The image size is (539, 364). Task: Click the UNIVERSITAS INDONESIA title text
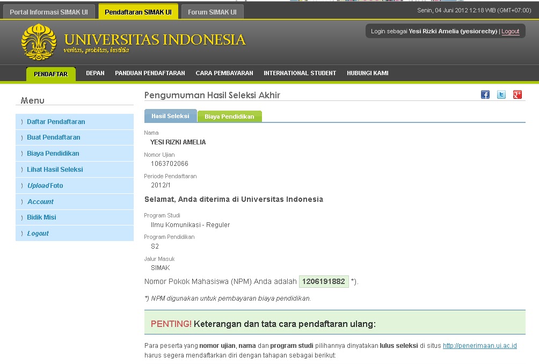pos(155,40)
